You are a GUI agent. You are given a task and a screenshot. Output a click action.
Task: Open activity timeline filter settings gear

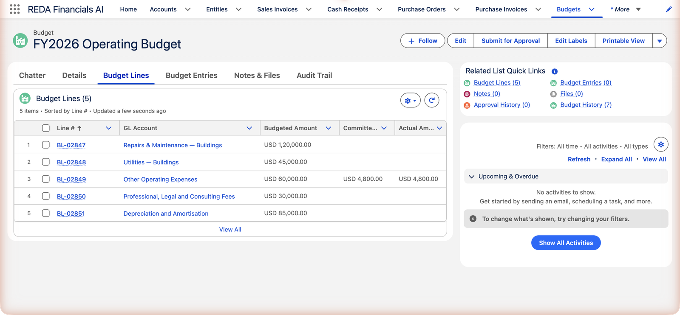pos(661,144)
